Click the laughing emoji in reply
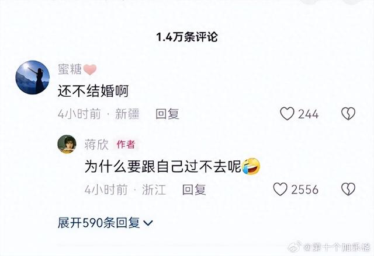Image resolution: width=374 pixels, height=256 pixels. (x=251, y=166)
